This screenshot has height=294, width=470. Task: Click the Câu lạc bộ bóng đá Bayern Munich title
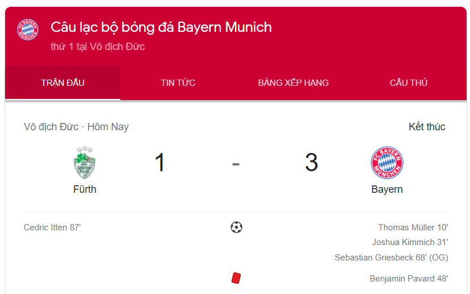[161, 27]
